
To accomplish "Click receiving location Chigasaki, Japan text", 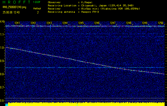I will (x=107, y=6).
